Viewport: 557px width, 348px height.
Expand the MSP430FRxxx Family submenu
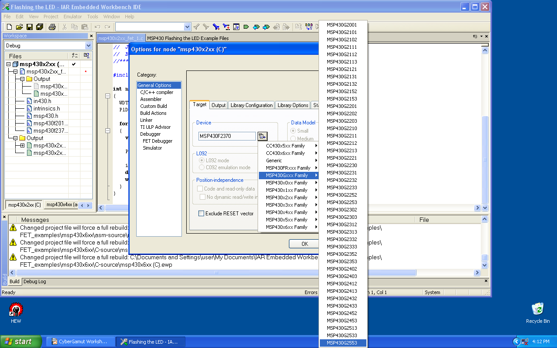289,168
